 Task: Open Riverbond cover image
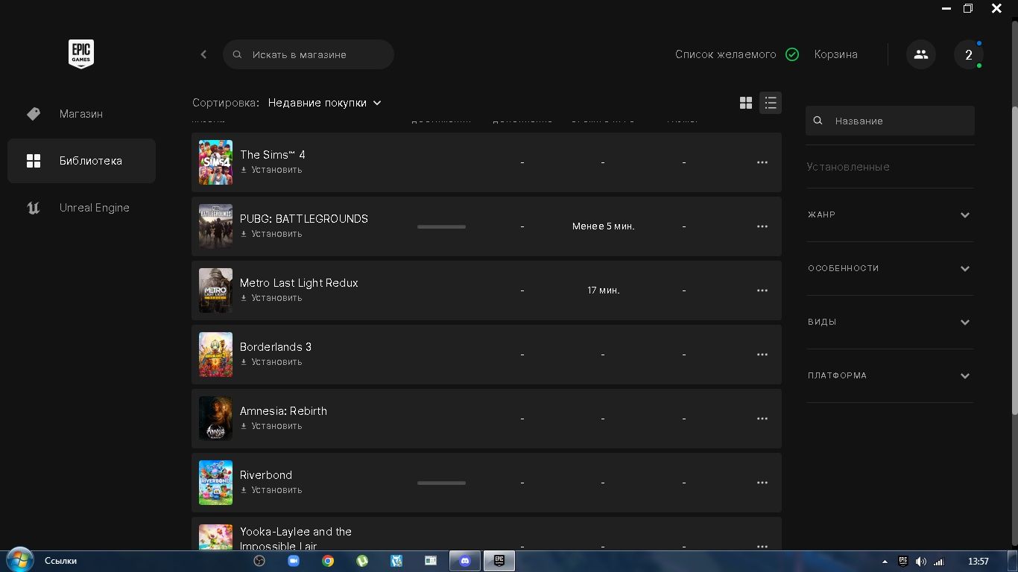tap(215, 483)
